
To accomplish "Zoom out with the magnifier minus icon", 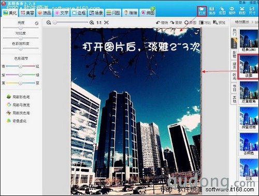I will point(49,22).
